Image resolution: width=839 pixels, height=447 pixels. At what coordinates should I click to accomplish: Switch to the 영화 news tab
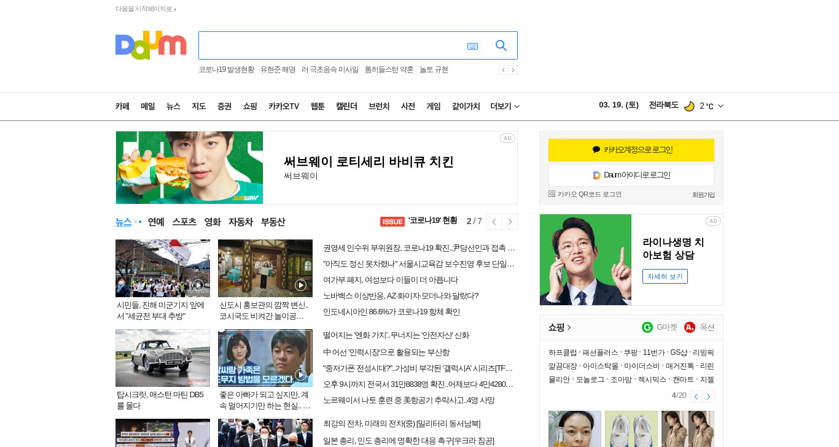pyautogui.click(x=213, y=222)
